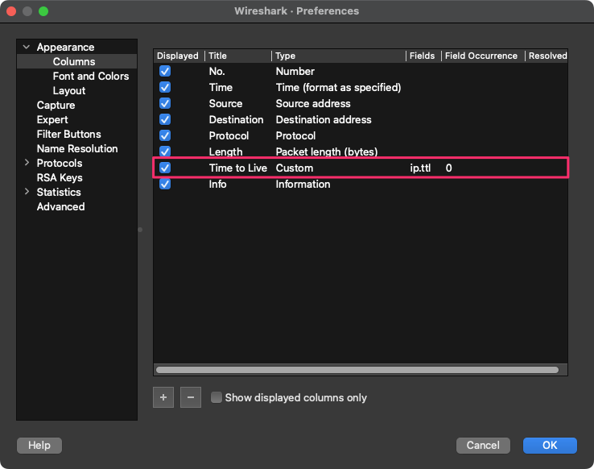594x469 pixels.
Task: Select the Statistics tree item label
Action: pyautogui.click(x=59, y=192)
